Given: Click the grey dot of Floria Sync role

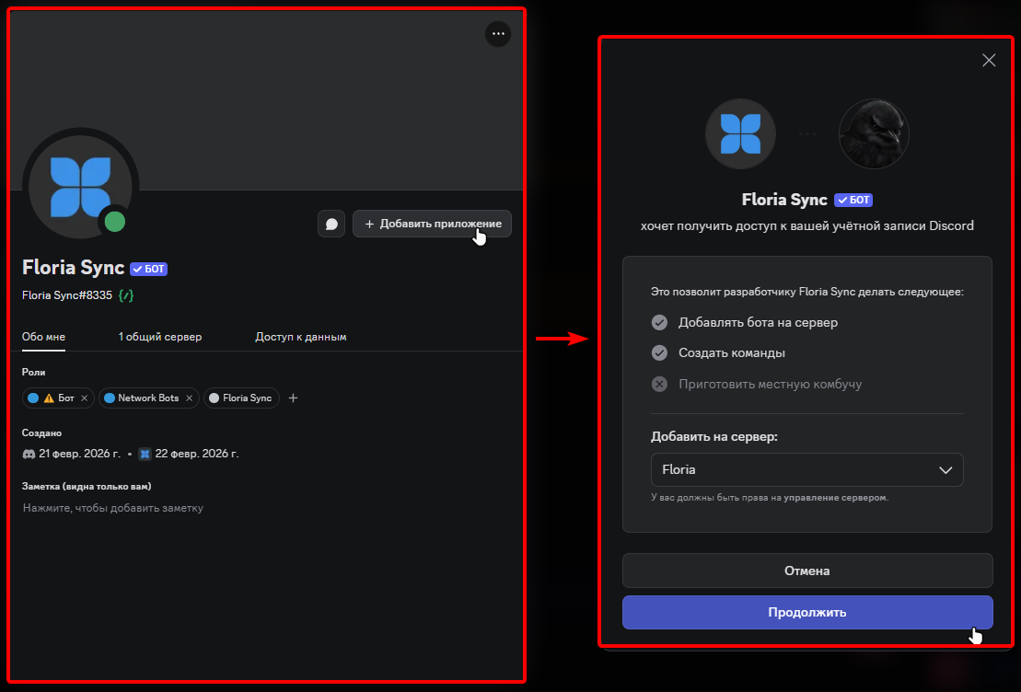Looking at the screenshot, I should point(214,398).
